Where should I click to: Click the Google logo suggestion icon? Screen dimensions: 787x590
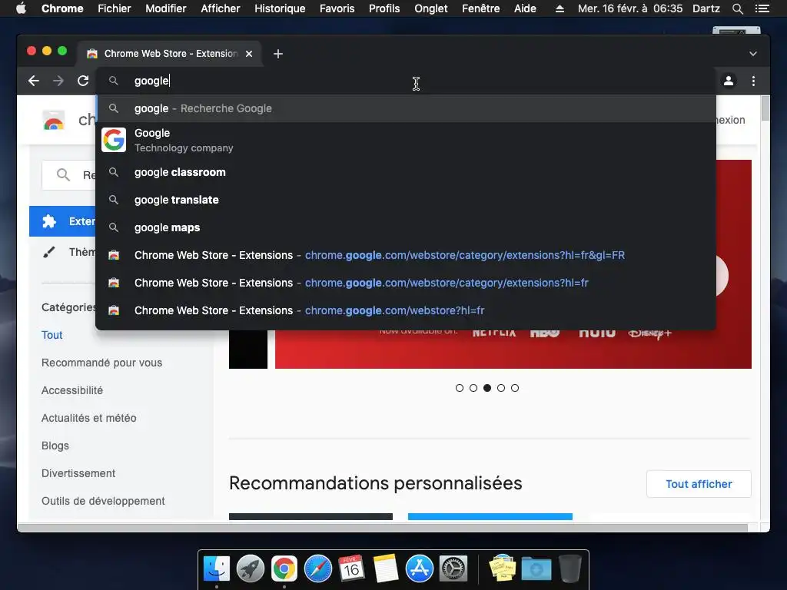tap(114, 140)
